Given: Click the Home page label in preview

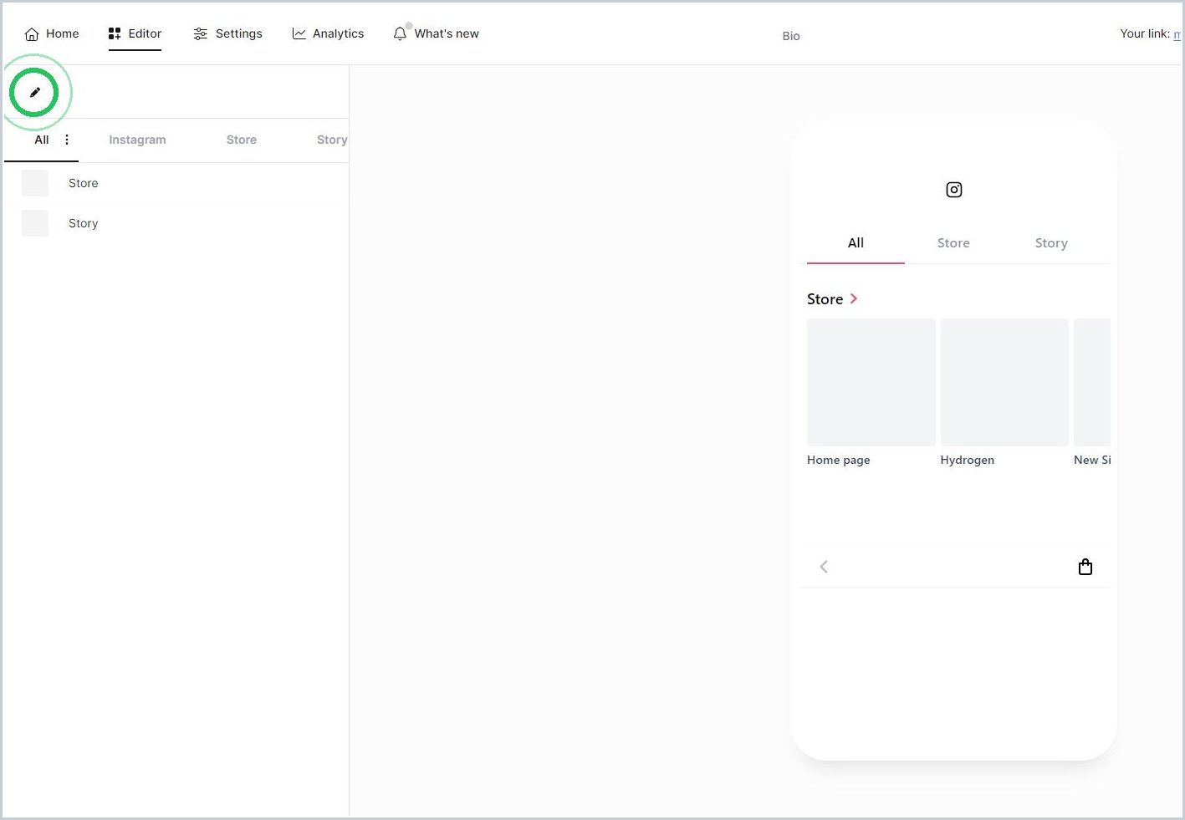Looking at the screenshot, I should [839, 460].
